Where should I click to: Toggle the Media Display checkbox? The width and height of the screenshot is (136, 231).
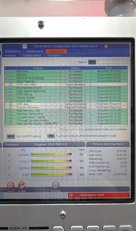coord(10,98)
